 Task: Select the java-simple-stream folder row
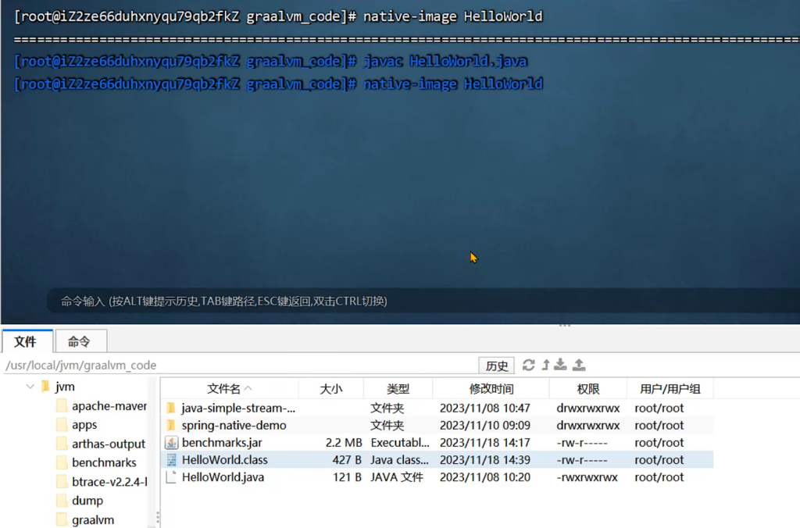tap(238, 408)
